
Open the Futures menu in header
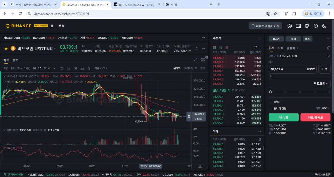pyautogui.click(x=61, y=26)
